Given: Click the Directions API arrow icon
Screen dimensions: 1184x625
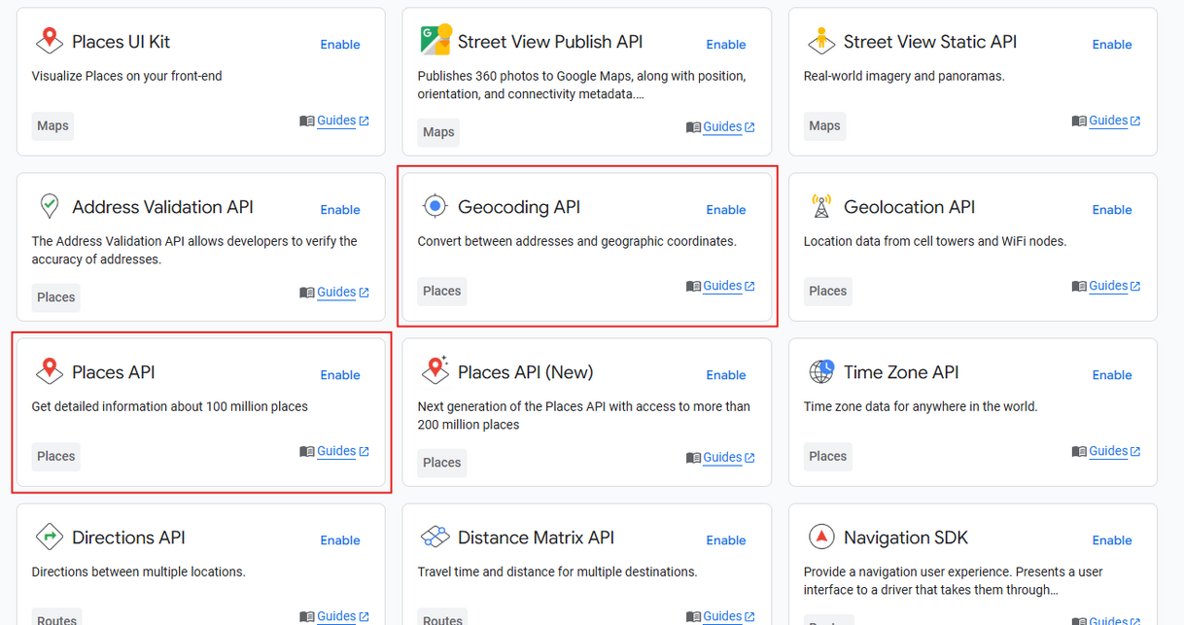Looking at the screenshot, I should tap(49, 537).
